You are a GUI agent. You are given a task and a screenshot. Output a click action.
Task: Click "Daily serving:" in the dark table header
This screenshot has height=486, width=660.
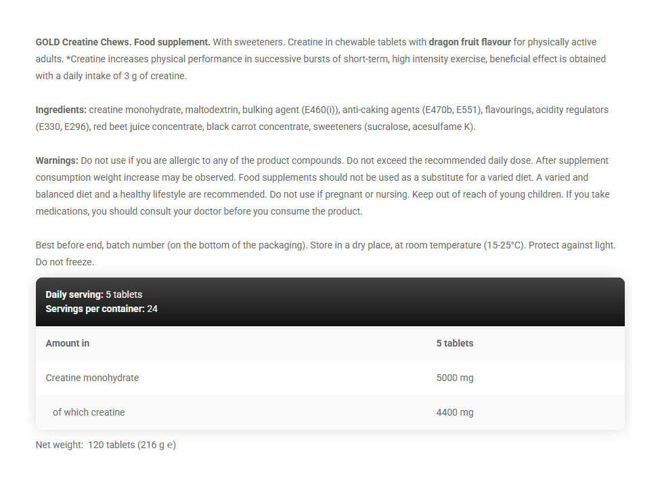coord(74,294)
